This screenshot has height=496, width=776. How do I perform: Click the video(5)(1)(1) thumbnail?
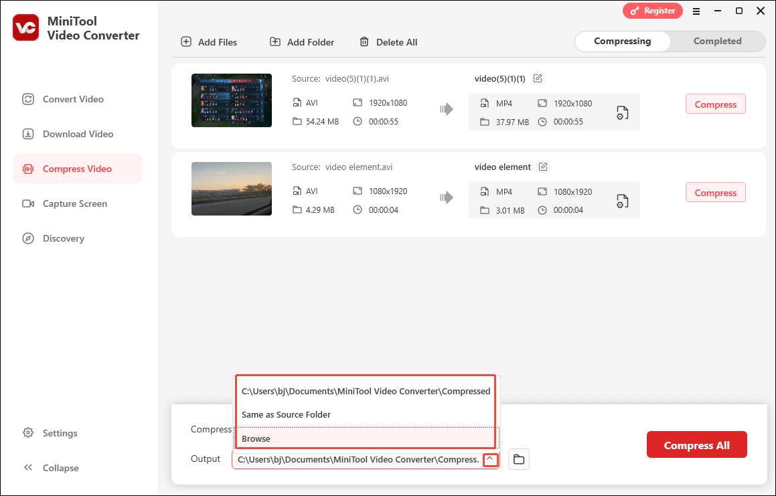tap(232, 100)
